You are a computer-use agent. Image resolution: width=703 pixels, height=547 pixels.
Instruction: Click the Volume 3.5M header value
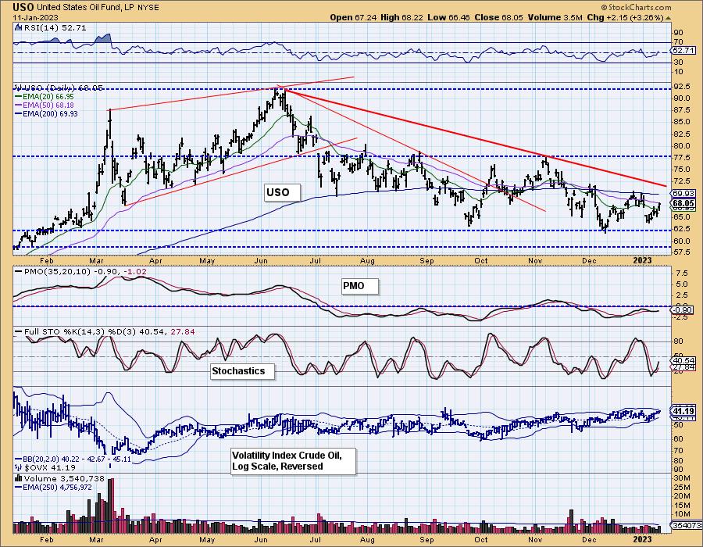coord(555,17)
